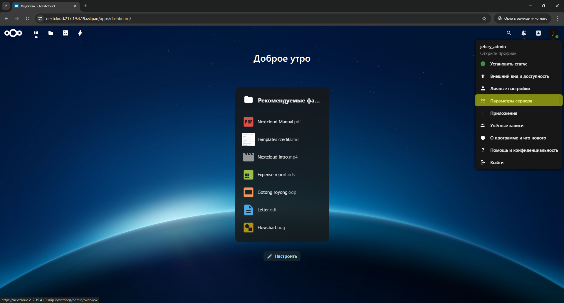Image resolution: width=564 pixels, height=303 pixels.
Task: Click the user avatar J
Action: click(553, 33)
